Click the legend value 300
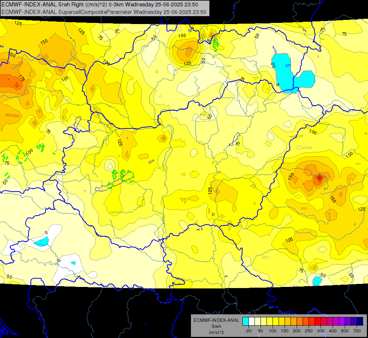Image resolution: width=368 pixels, height=338 pixels. (321, 331)
